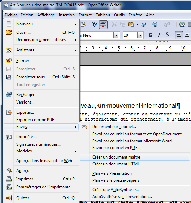This screenshot has height=203, width=191.
Task: Expand the Nouveau submenu
Action: 41,24
